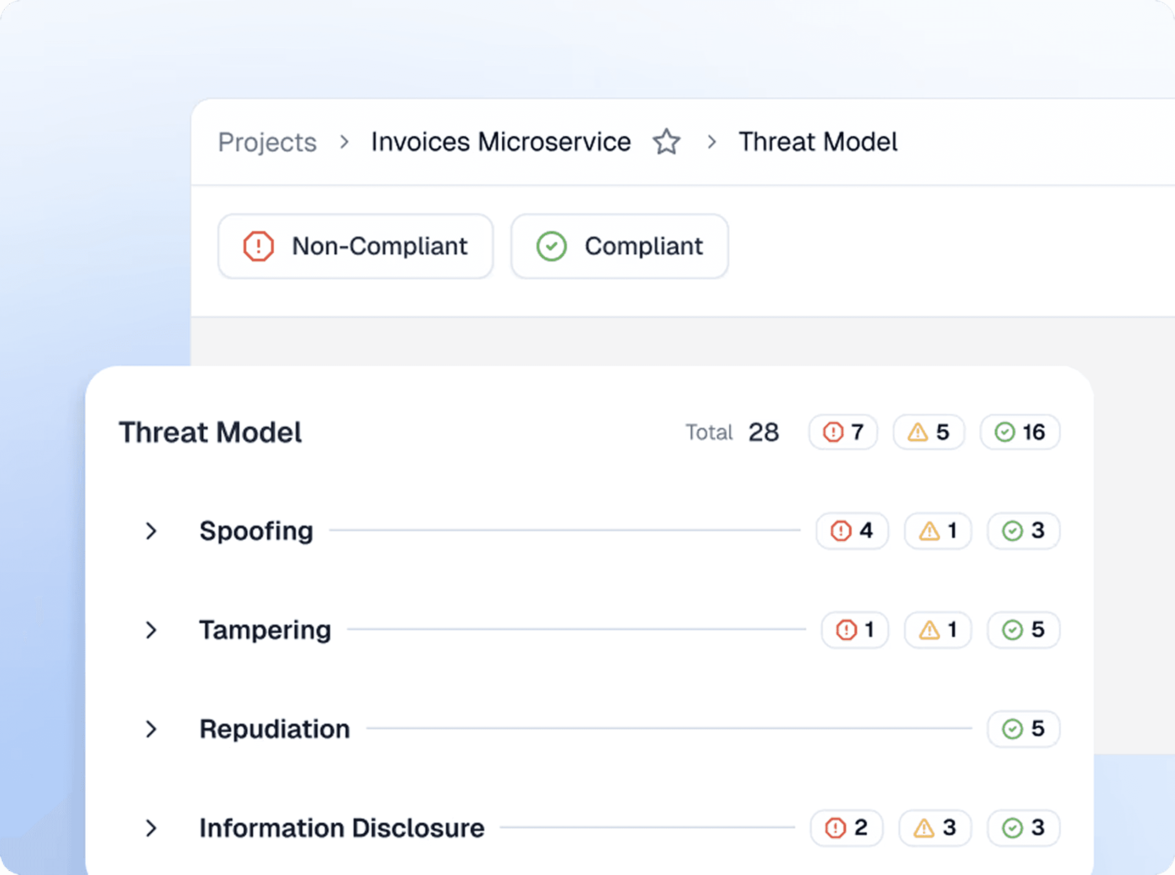
Task: Expand the Information Disclosure chevron
Action: point(151,828)
